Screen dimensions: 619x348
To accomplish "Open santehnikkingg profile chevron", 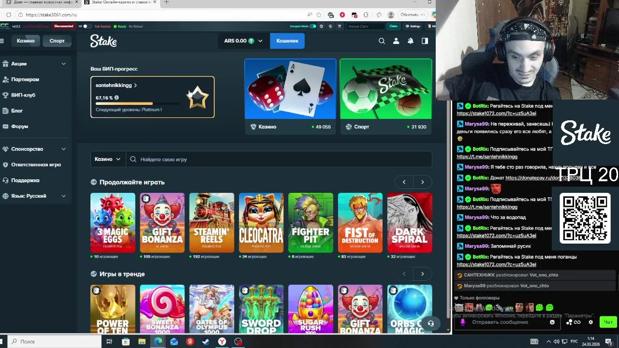I will pyautogui.click(x=135, y=86).
